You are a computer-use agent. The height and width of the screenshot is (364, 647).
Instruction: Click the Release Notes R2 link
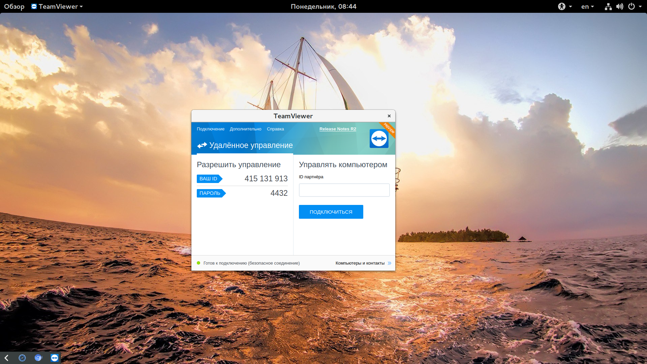pos(338,129)
